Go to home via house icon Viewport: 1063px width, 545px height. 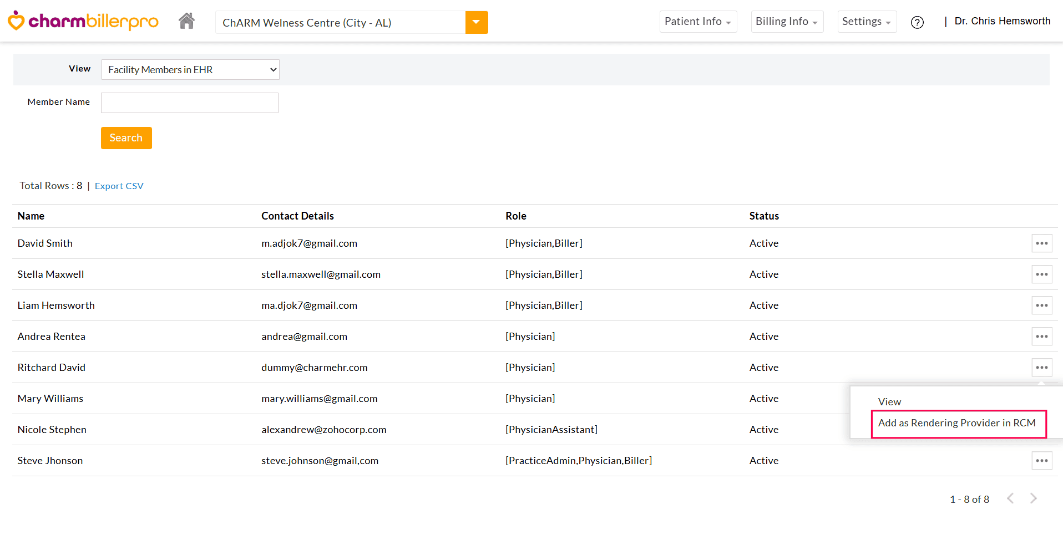click(187, 21)
